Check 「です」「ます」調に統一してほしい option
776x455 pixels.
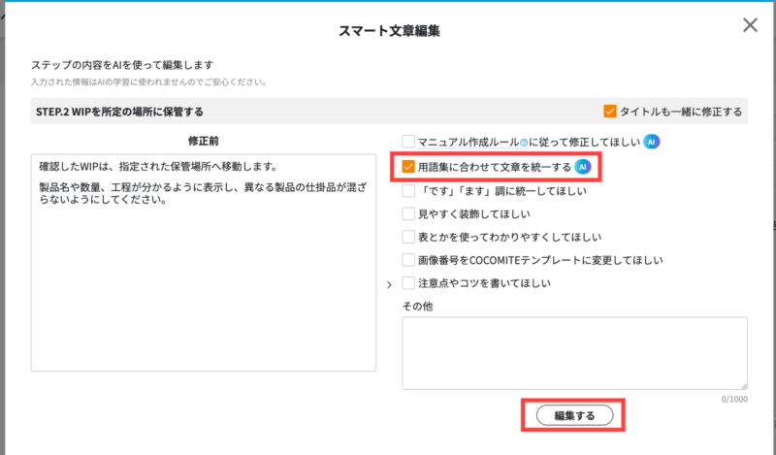pyautogui.click(x=408, y=190)
